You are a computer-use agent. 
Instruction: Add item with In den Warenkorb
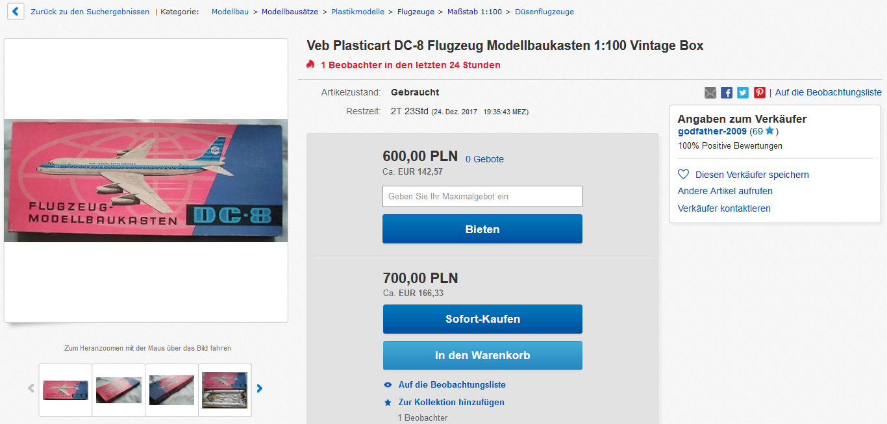click(482, 355)
